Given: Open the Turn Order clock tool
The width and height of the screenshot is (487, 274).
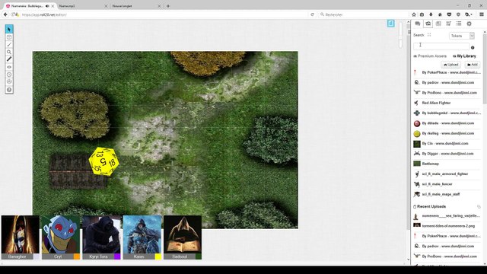Looking at the screenshot, I should [x=9, y=75].
